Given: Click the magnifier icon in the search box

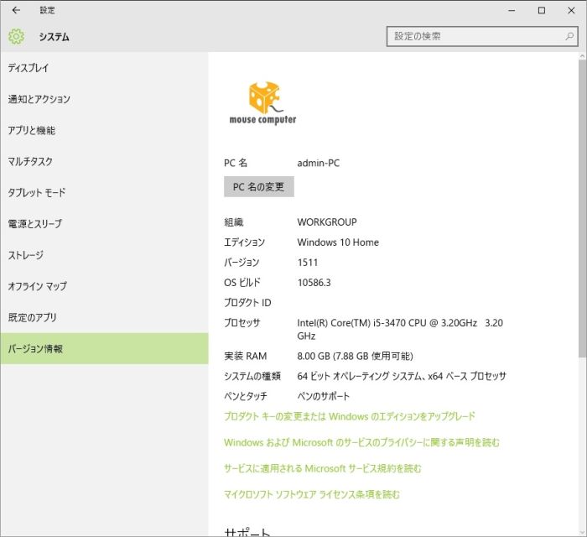Looking at the screenshot, I should click(567, 36).
